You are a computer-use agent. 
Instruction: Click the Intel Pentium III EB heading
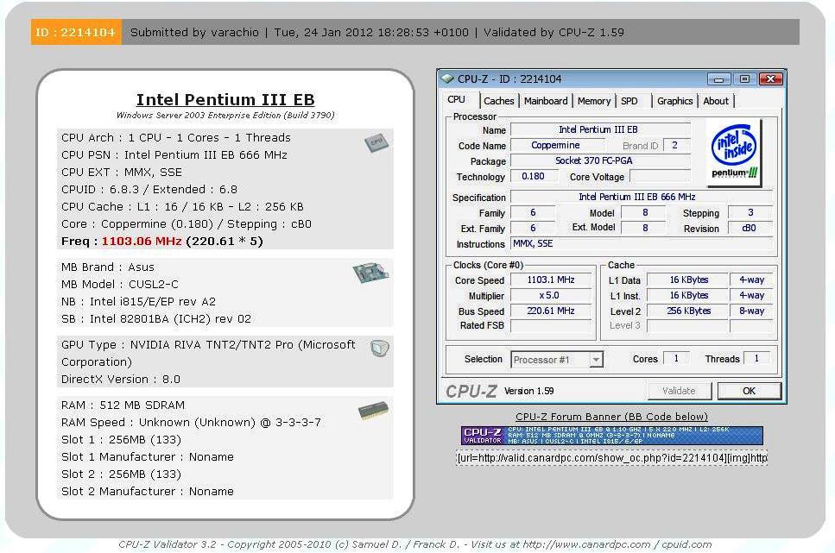225,99
